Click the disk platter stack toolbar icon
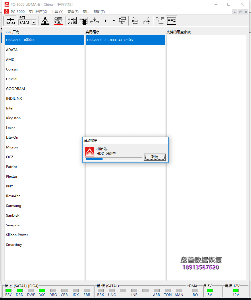The width and height of the screenshot is (251, 300). click(59, 21)
